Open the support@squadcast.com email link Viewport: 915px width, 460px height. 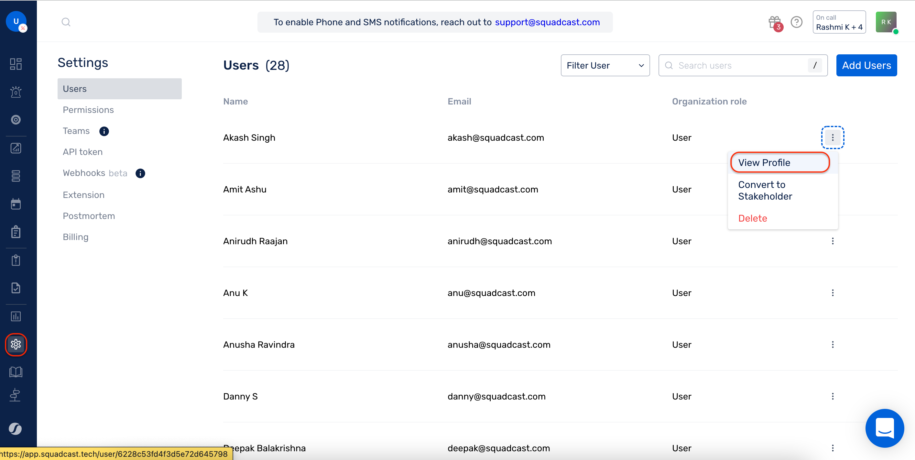click(x=548, y=22)
